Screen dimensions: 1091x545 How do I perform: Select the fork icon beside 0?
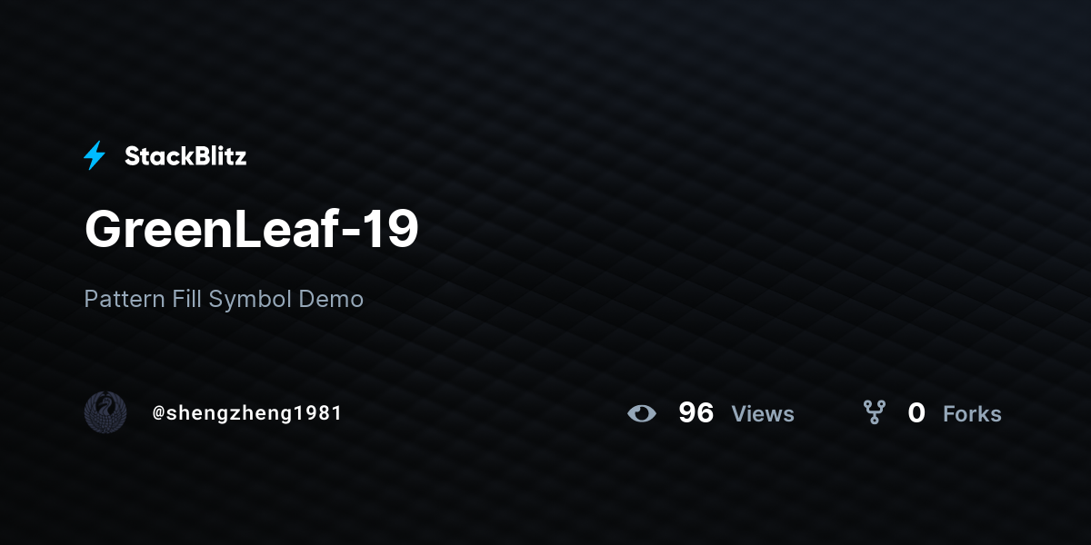coord(875,413)
